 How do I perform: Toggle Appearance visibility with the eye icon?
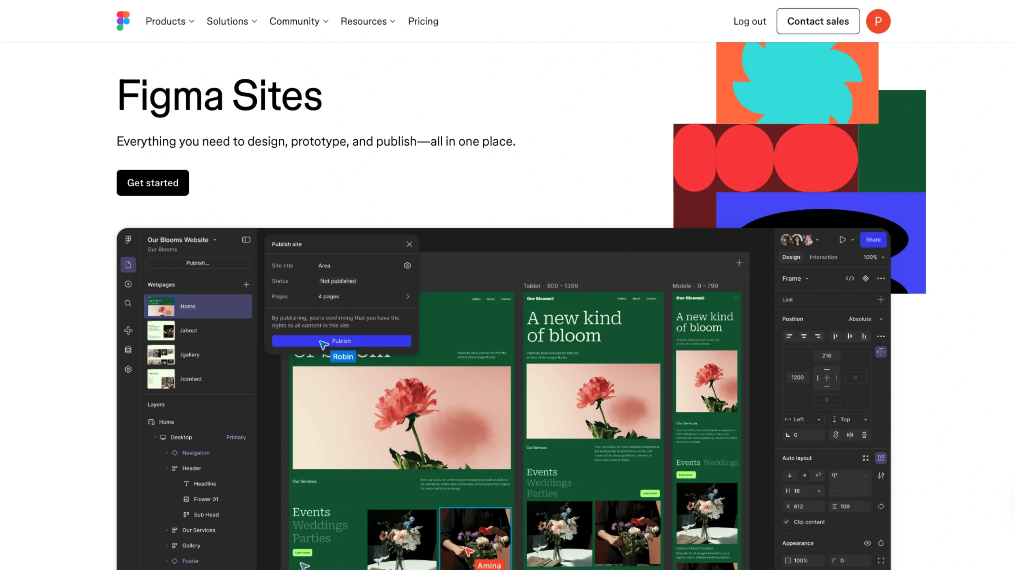(867, 543)
